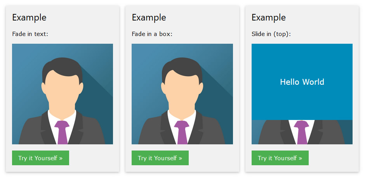
Task: Click the purple tie below the Hello World overlay
Action: (302, 132)
